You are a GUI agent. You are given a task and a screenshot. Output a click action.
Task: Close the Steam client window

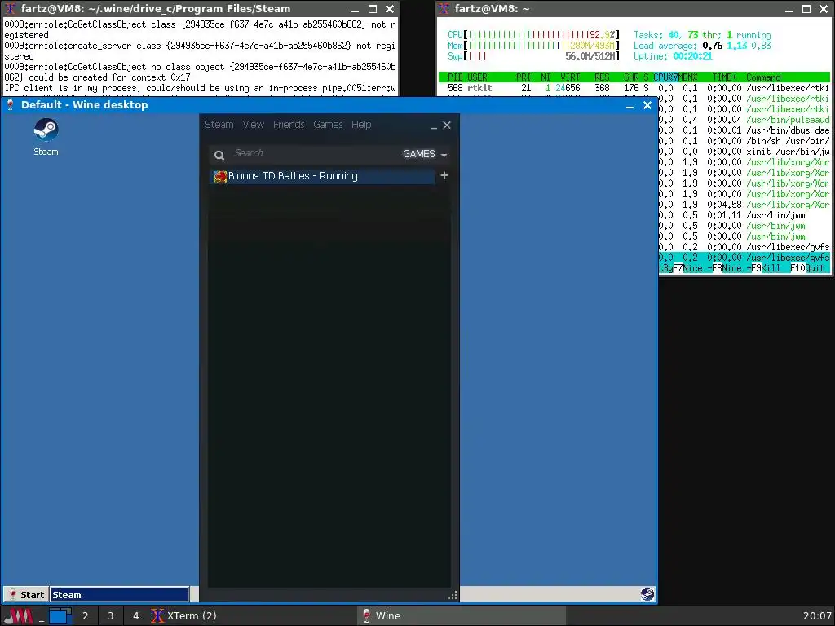pos(447,125)
